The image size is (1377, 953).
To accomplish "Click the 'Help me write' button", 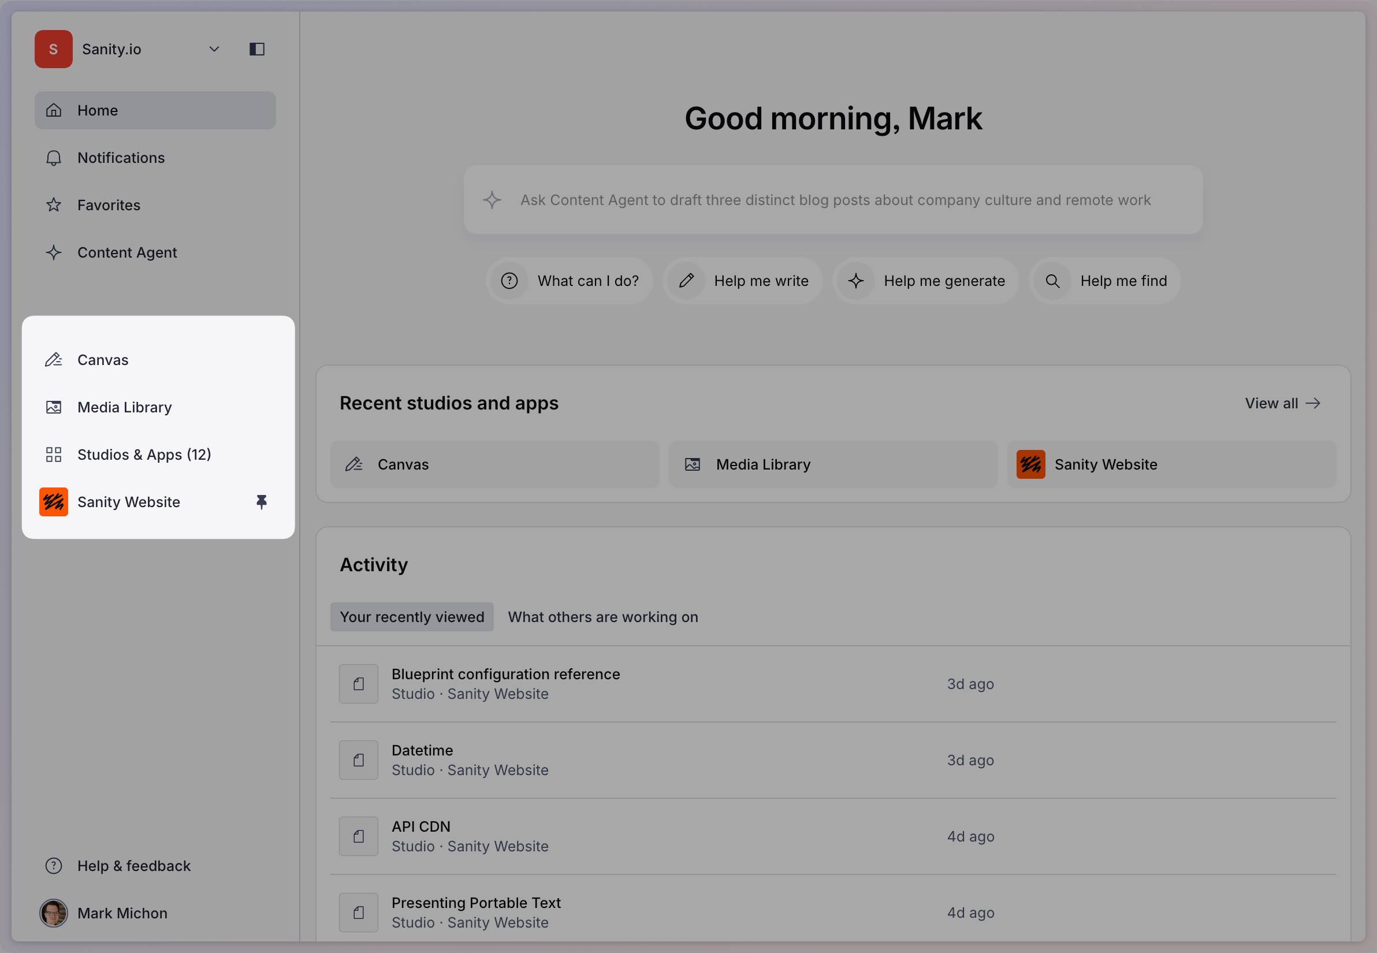I will (742, 281).
